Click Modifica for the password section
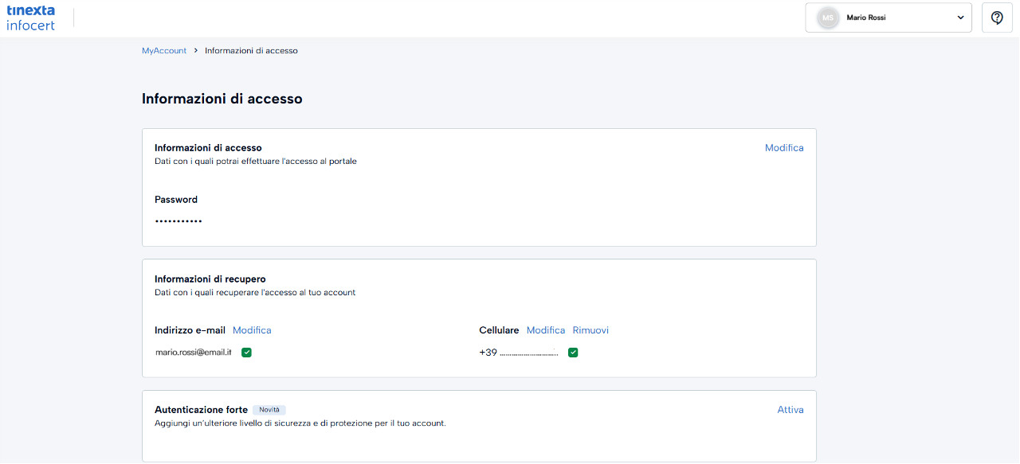 (x=784, y=148)
